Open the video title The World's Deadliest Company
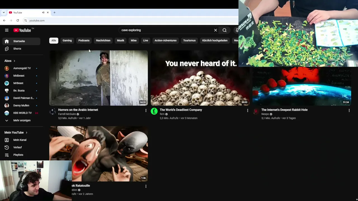The height and width of the screenshot is (201, 358). [181, 110]
